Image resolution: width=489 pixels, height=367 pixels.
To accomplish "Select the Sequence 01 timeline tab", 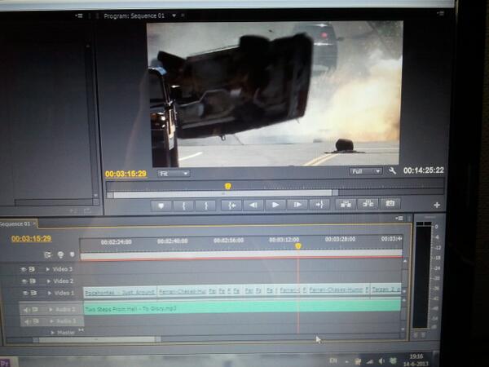I will 15,223.
